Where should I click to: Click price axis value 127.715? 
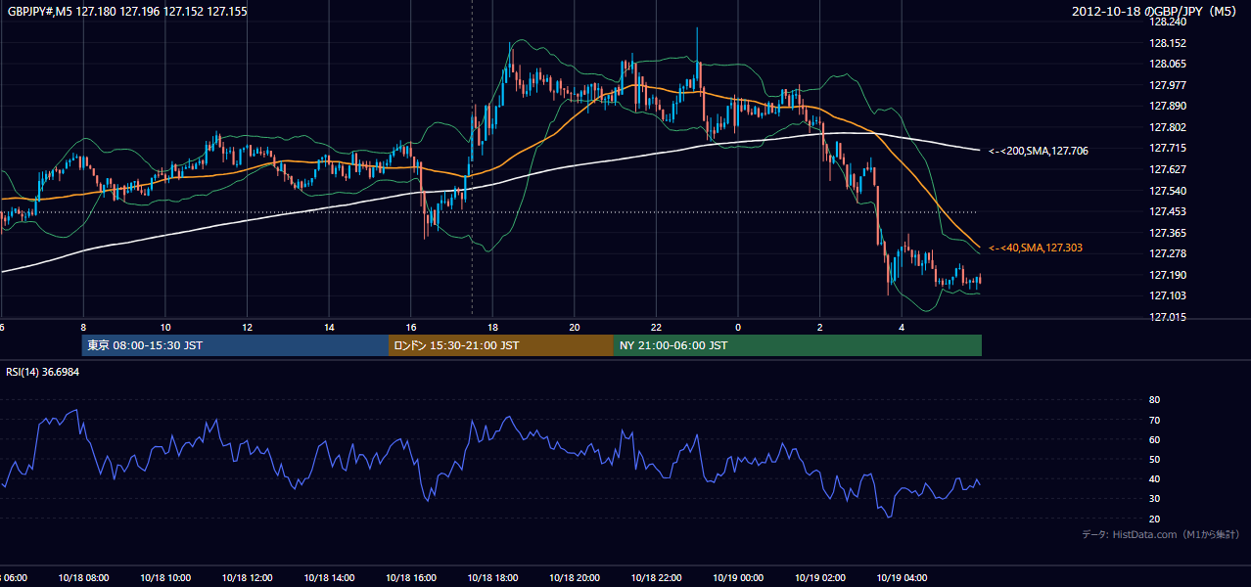coord(1166,148)
